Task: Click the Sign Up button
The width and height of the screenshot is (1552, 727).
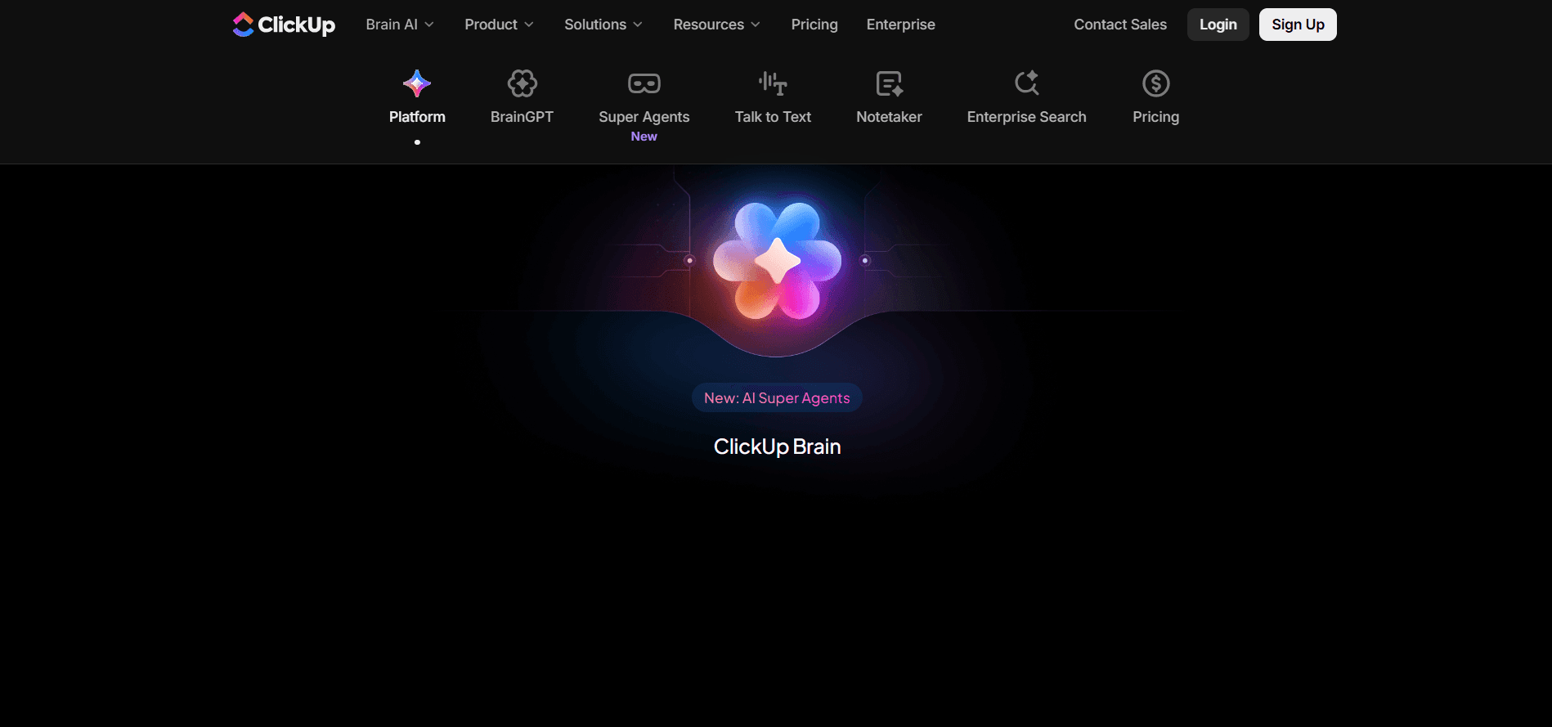Action: point(1298,25)
